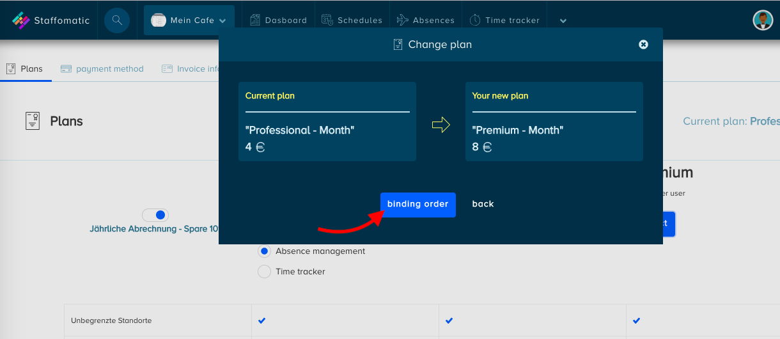Switch to the Plans tab
The image size is (780, 339).
point(25,68)
